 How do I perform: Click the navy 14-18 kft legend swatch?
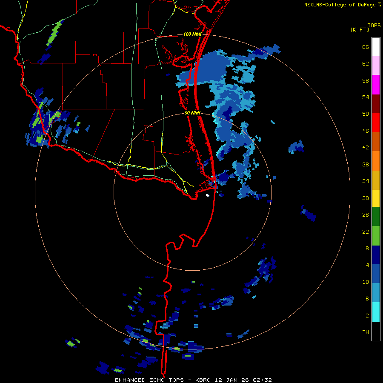click(x=376, y=255)
